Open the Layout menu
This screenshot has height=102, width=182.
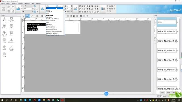point(27,3)
